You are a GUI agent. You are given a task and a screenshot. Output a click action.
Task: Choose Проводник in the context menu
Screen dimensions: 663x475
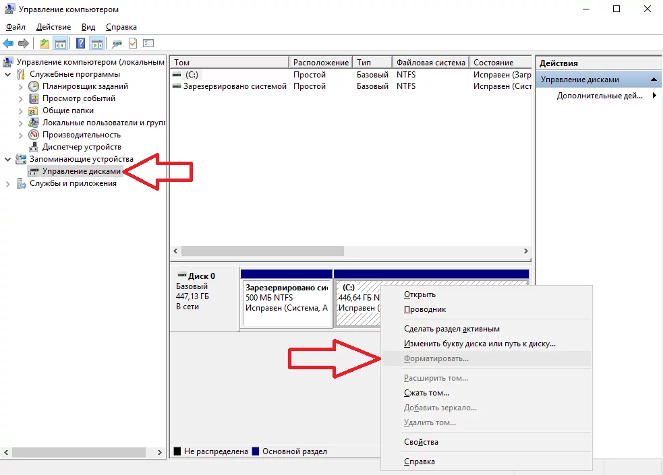click(x=486, y=309)
